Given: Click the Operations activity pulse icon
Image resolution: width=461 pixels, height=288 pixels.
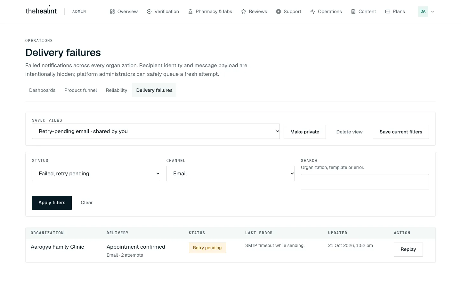Looking at the screenshot, I should click(313, 12).
